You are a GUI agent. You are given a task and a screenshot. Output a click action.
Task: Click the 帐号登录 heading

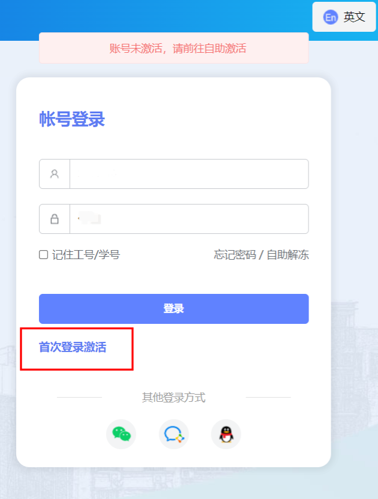72,119
